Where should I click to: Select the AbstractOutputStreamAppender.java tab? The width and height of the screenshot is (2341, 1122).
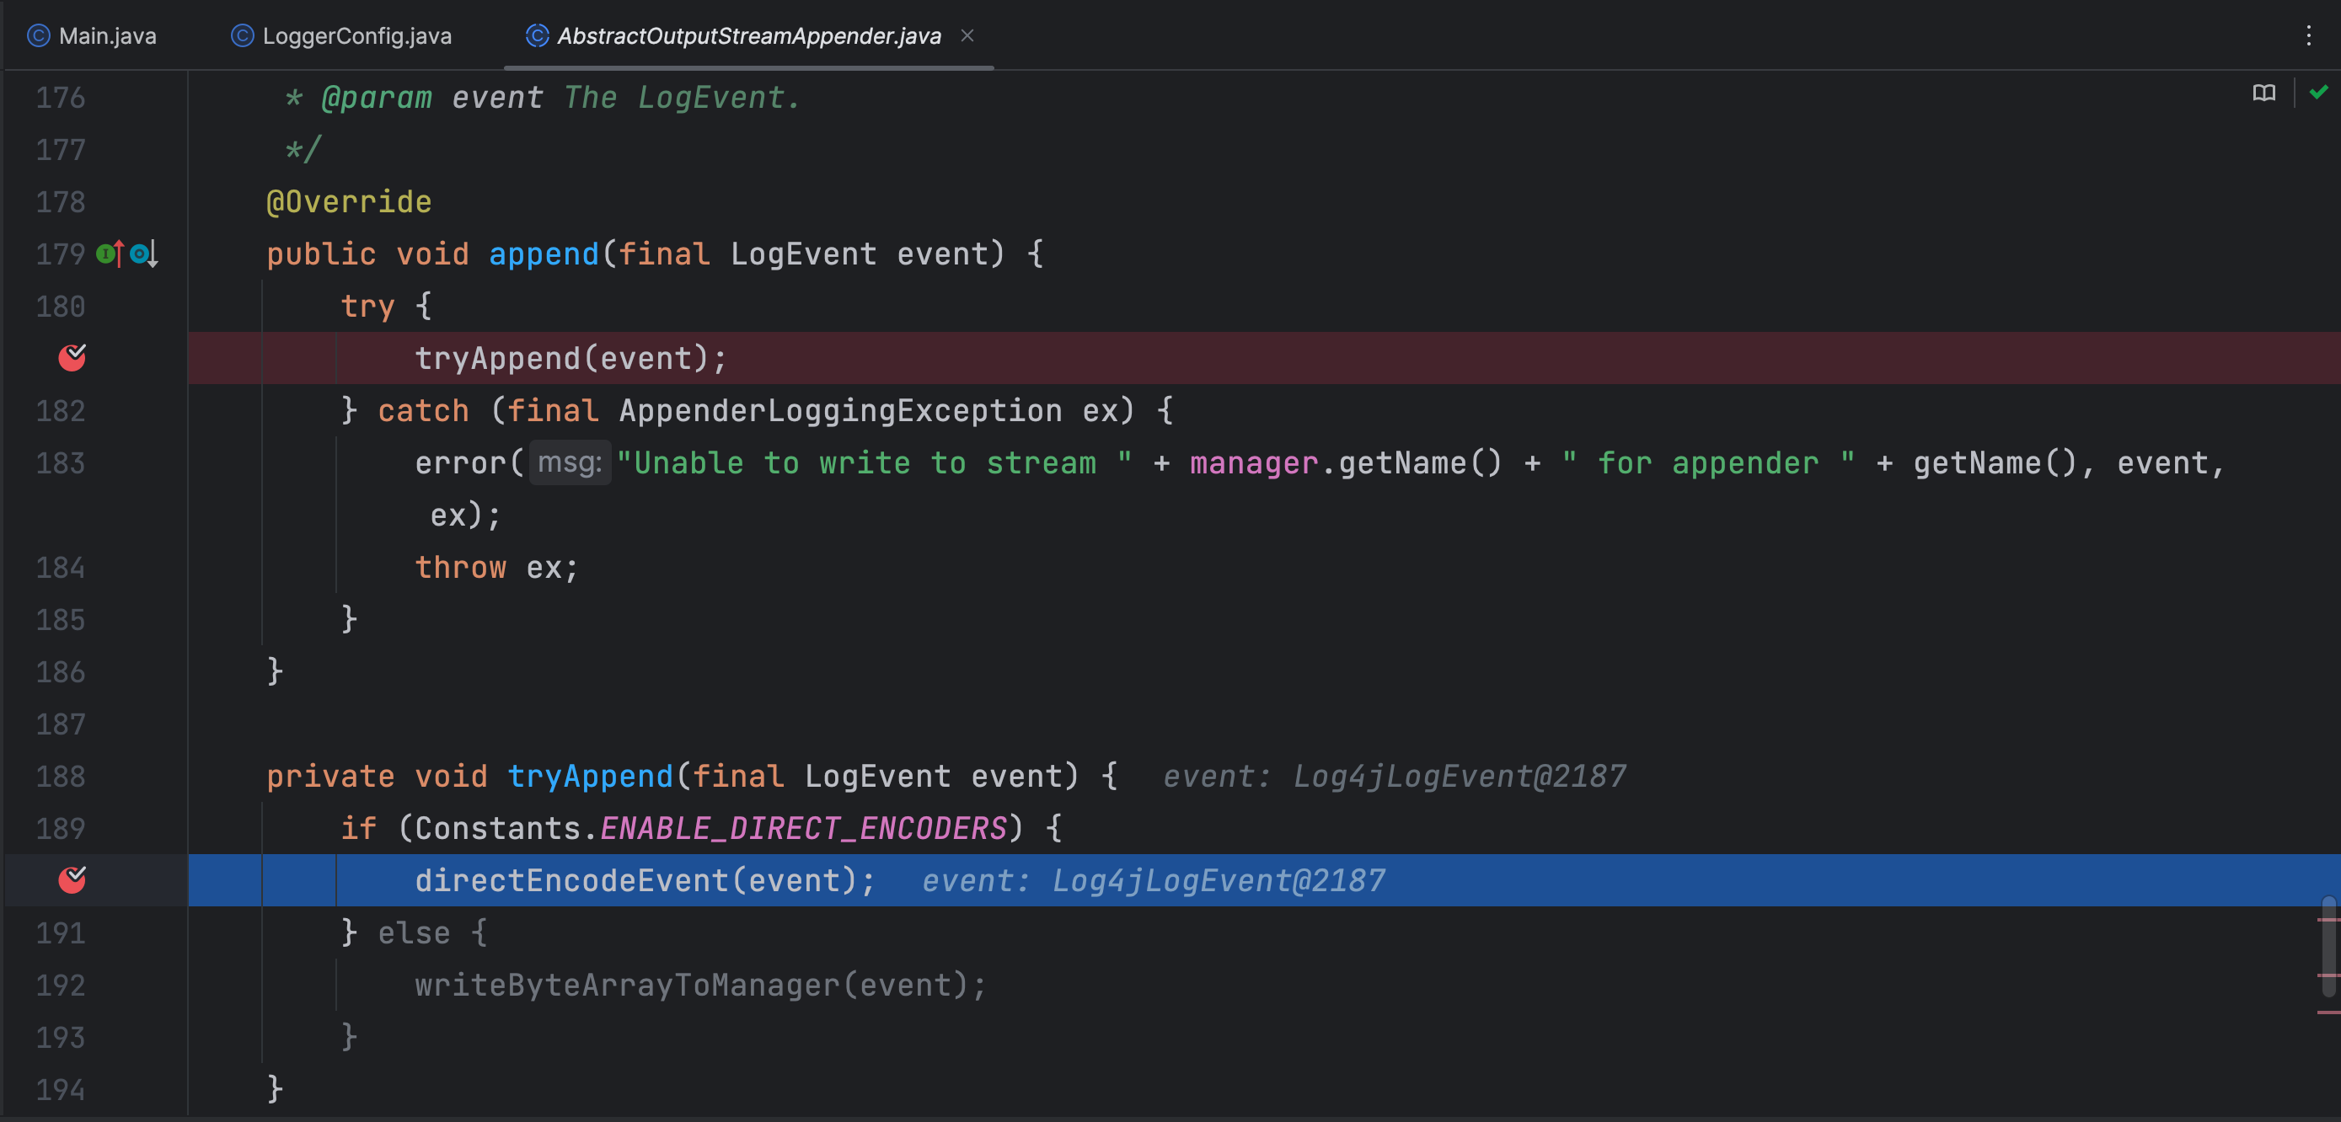tap(749, 35)
